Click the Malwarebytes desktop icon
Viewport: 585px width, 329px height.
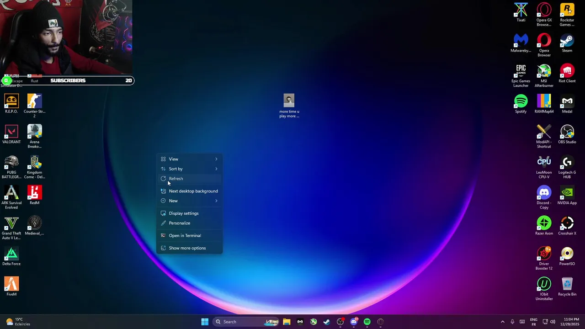pos(521,43)
